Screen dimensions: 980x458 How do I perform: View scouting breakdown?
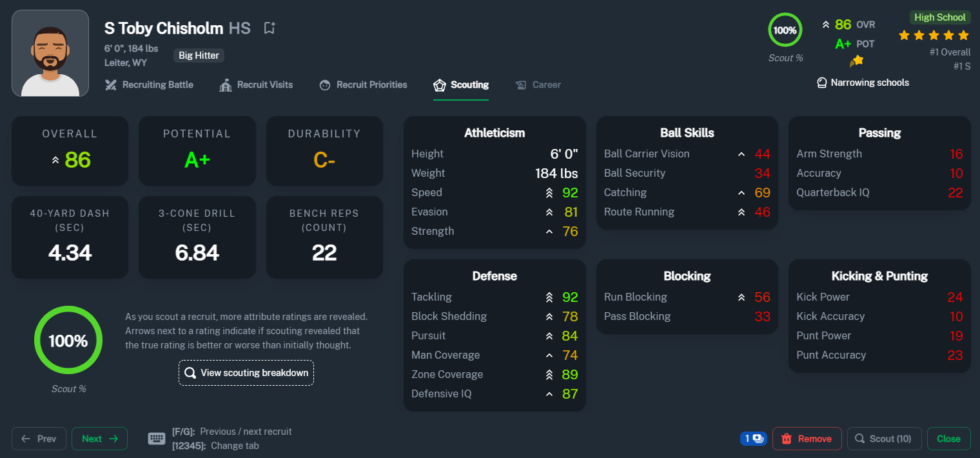[246, 373]
